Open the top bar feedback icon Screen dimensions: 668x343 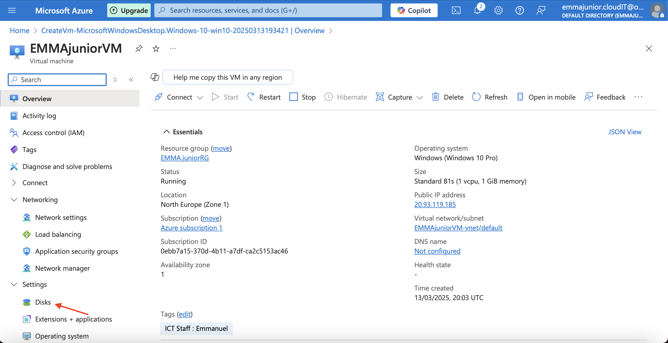click(541, 10)
